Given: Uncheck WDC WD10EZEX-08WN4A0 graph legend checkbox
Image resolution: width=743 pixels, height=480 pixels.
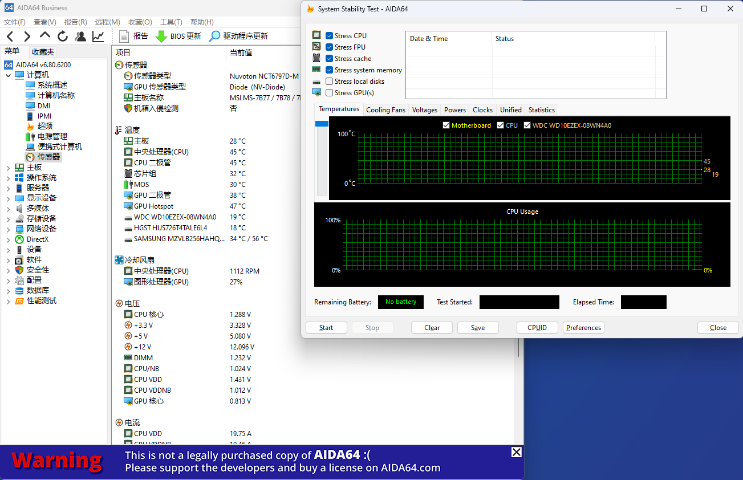Looking at the screenshot, I should 527,125.
